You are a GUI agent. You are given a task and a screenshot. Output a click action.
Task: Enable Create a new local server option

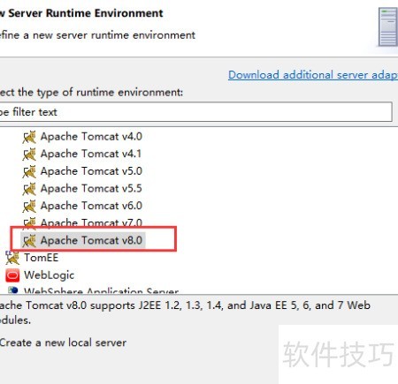[63, 343]
